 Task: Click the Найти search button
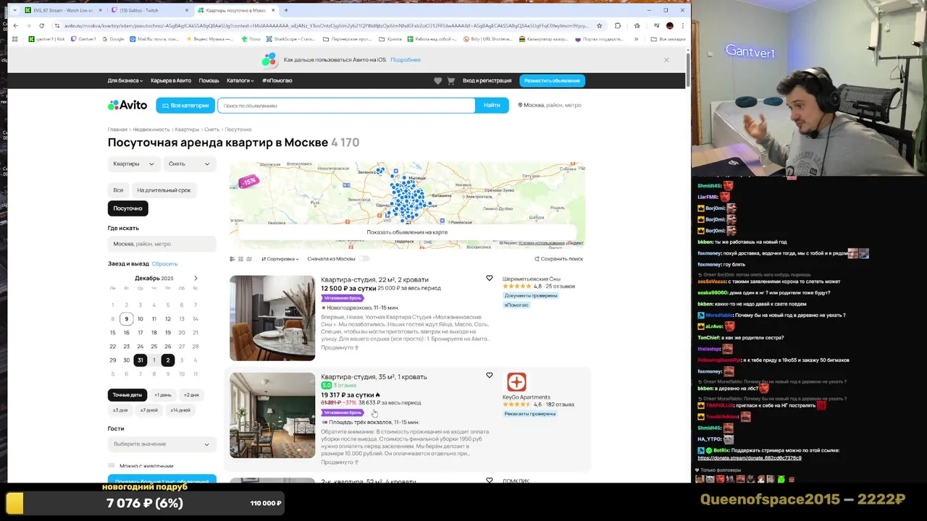[492, 105]
